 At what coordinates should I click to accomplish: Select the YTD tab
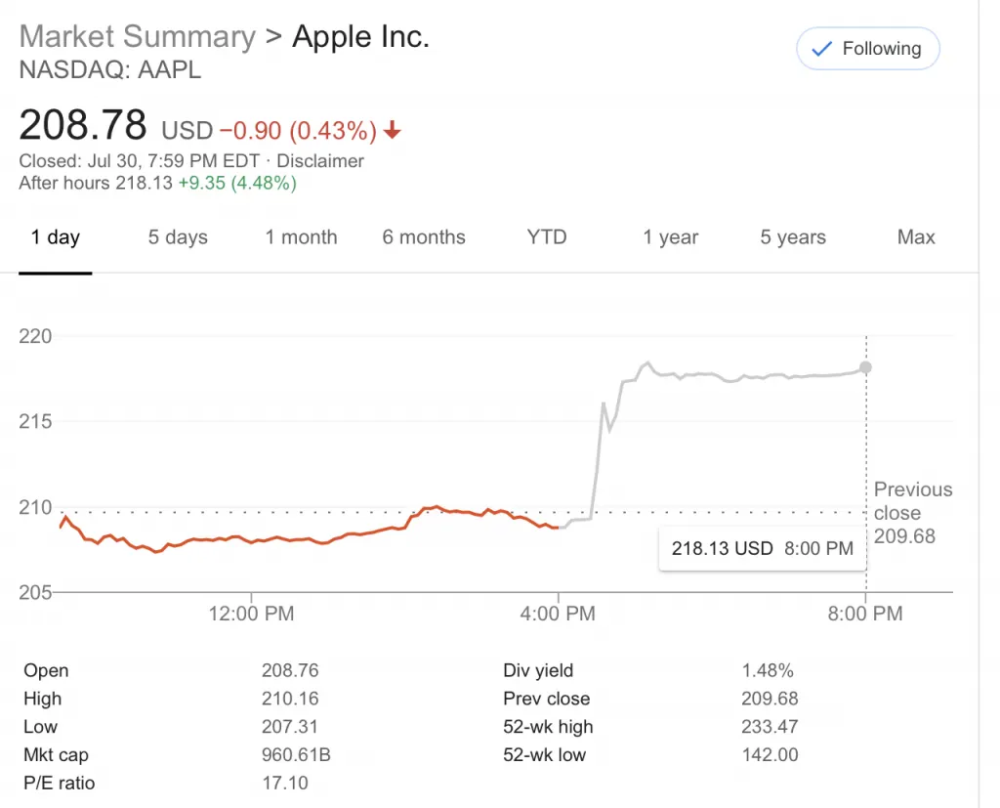click(x=547, y=237)
